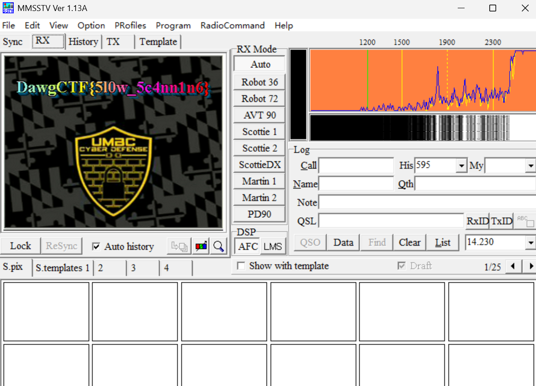This screenshot has height=386, width=536.
Task: Choose Martin 2 RX mode
Action: (260, 198)
